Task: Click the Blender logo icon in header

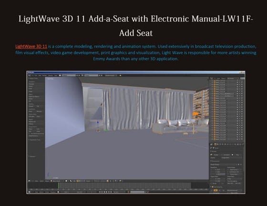Action: [120, 75]
